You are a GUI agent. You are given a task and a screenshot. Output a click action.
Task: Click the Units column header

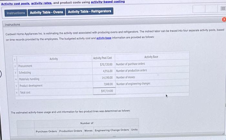click(x=134, y=129)
